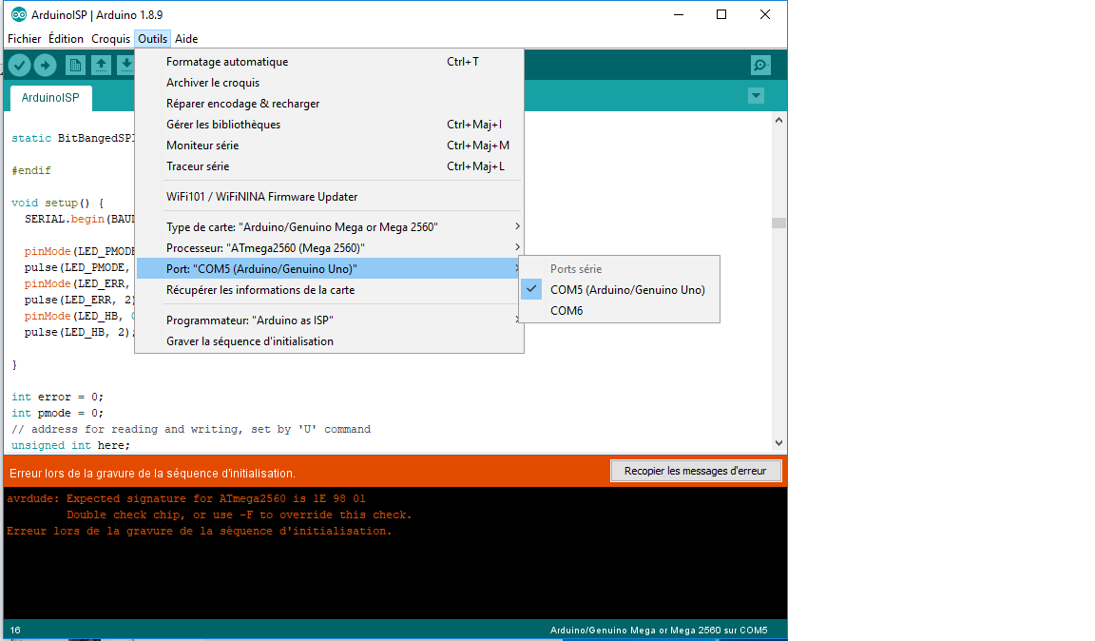Select the COM6 serial port
This screenshot has height=641, width=1095.
tap(620, 311)
